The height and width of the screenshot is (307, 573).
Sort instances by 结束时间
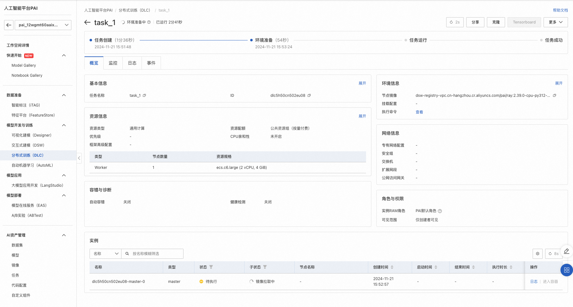click(473, 267)
